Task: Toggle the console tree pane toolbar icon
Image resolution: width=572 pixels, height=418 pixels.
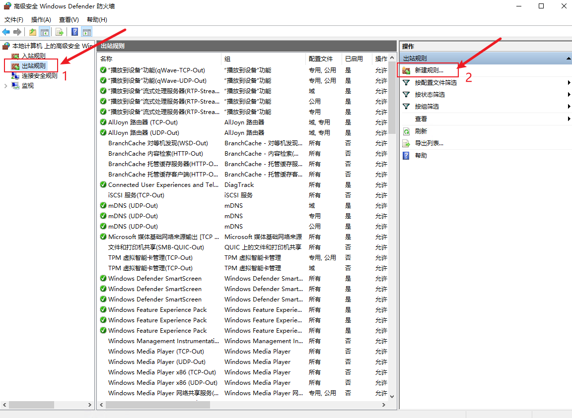Action: pos(45,32)
